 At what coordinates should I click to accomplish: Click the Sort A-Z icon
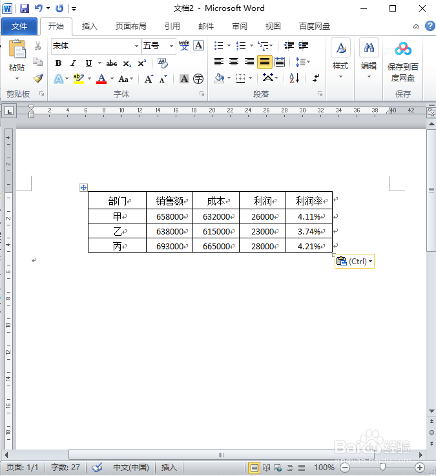click(294, 78)
